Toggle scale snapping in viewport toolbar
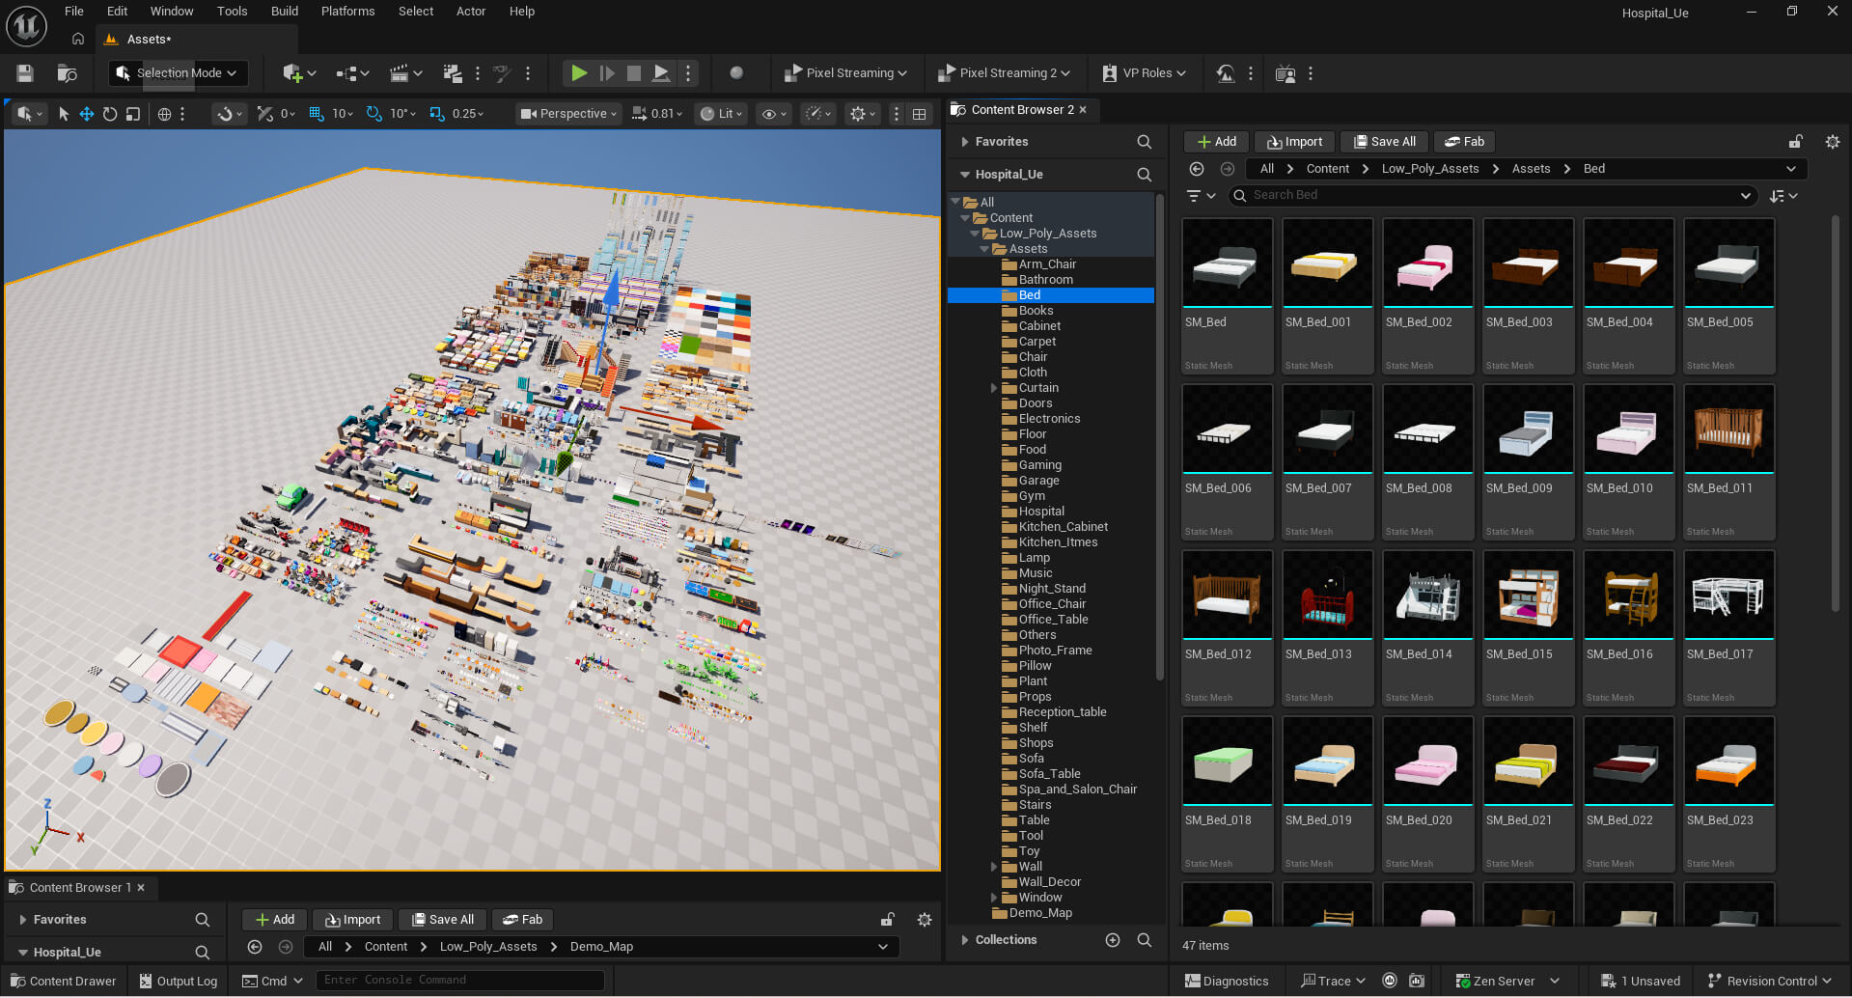 (437, 114)
